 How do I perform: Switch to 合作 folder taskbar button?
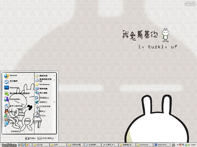coord(58,145)
